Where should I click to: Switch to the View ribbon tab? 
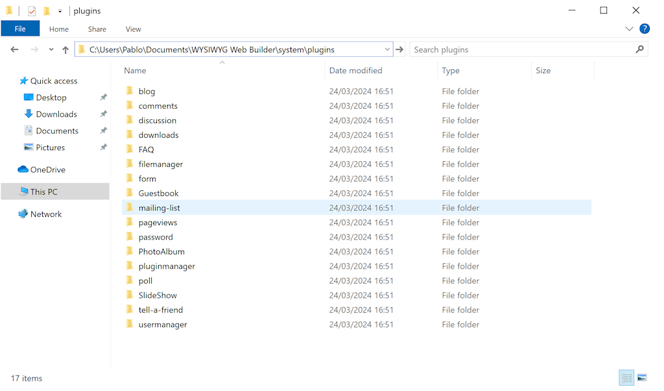coord(134,29)
